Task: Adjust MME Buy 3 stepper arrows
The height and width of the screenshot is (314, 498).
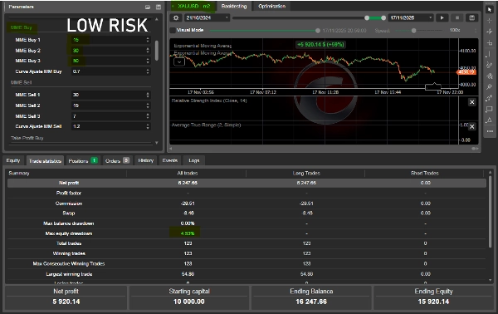Action: click(x=148, y=61)
